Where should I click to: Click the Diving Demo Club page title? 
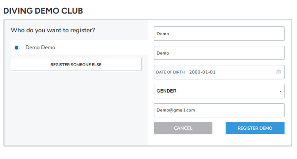coord(43,11)
